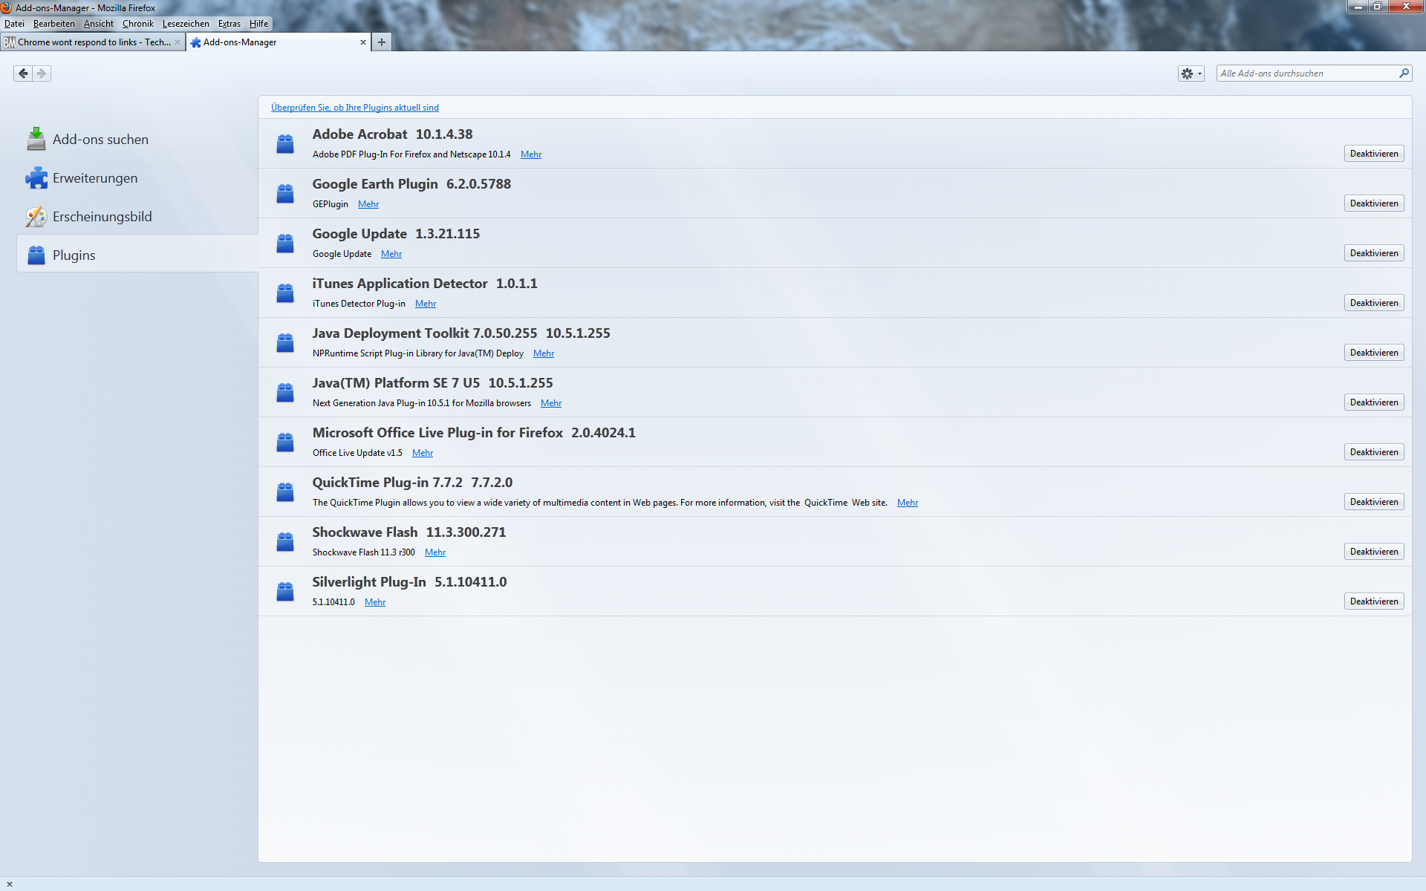Select the 'Google Update 1.3.21.115' title

(396, 234)
